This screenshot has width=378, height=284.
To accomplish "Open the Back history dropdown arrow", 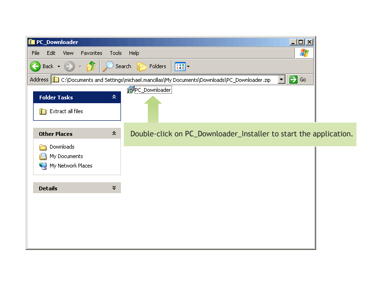I will [x=59, y=66].
